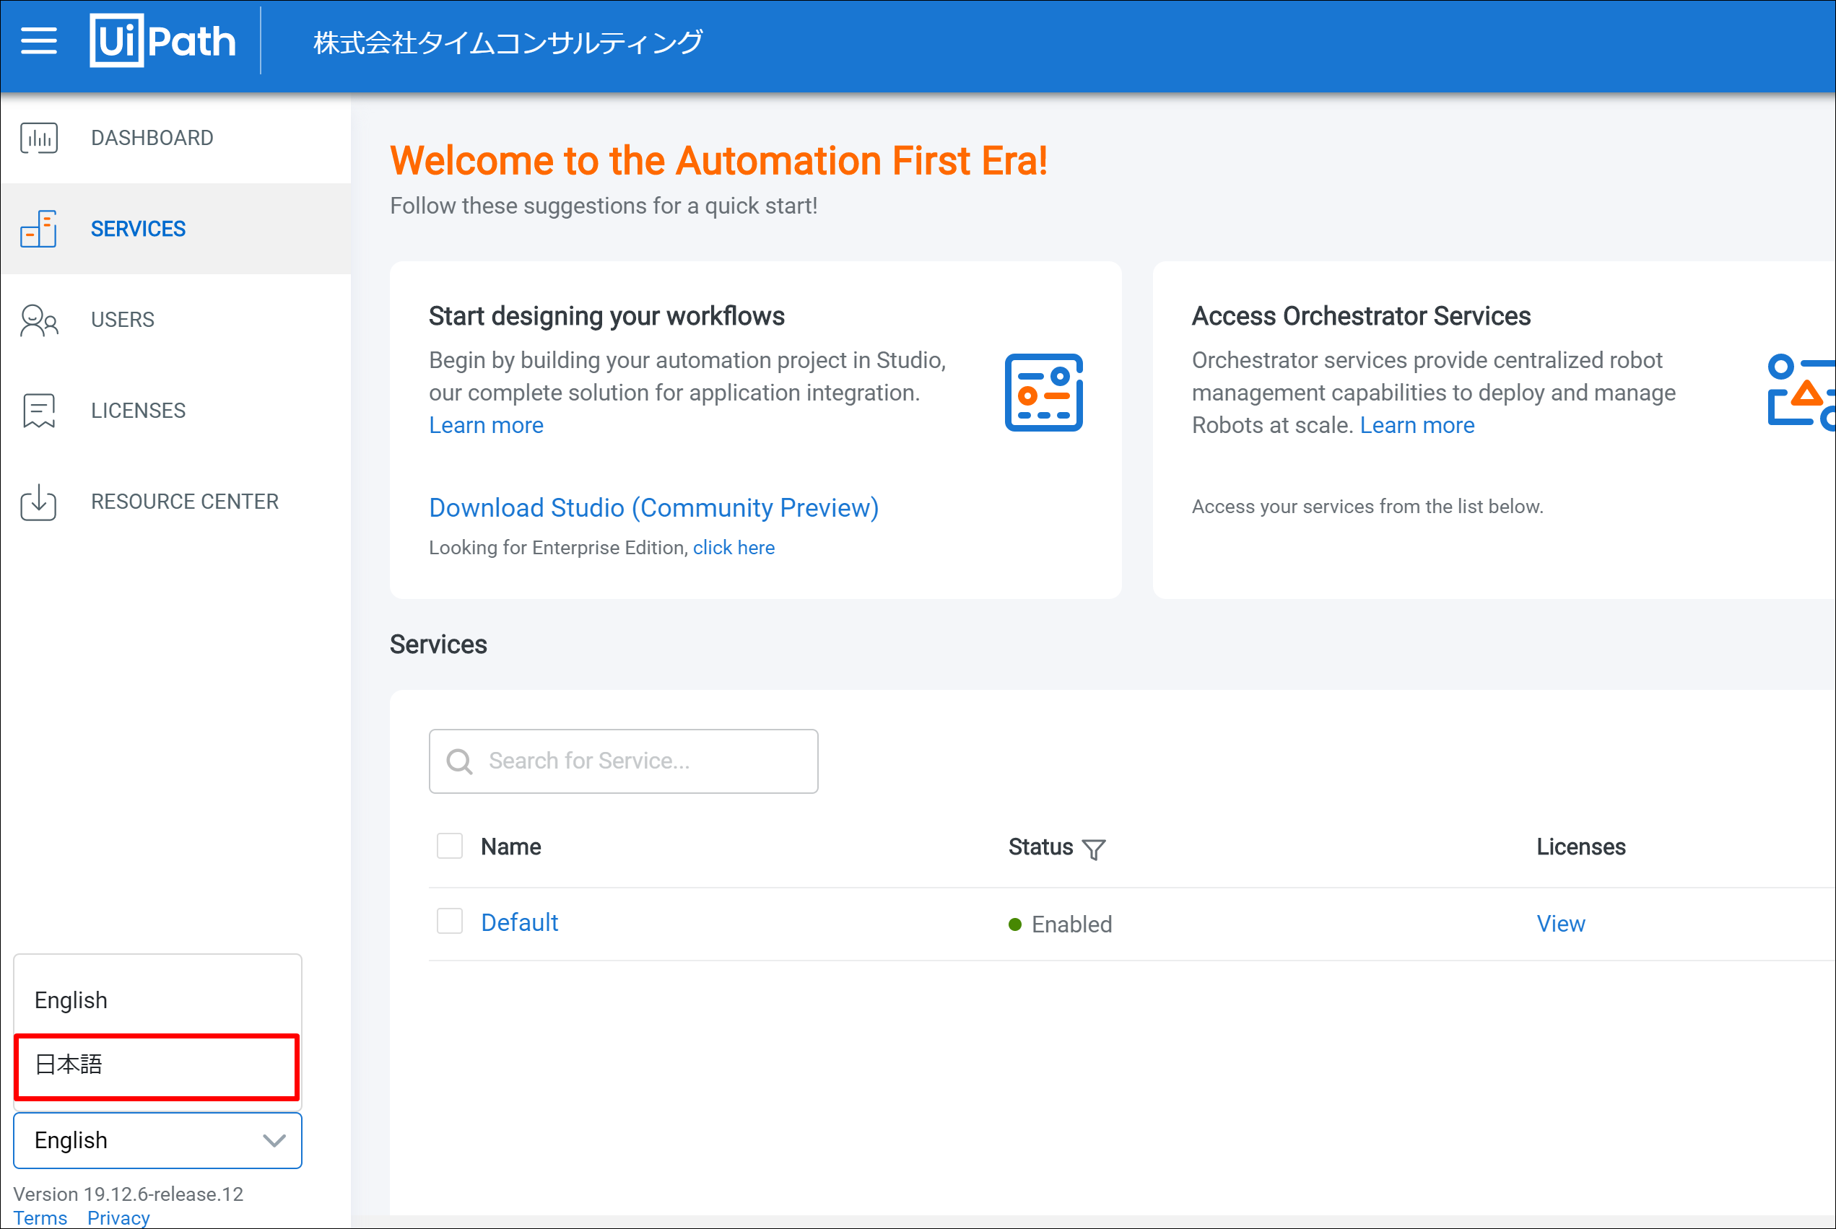Open the hamburger menu icon
The image size is (1836, 1229).
[38, 40]
